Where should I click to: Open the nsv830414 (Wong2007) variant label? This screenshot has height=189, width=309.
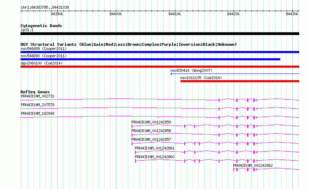tap(191, 70)
